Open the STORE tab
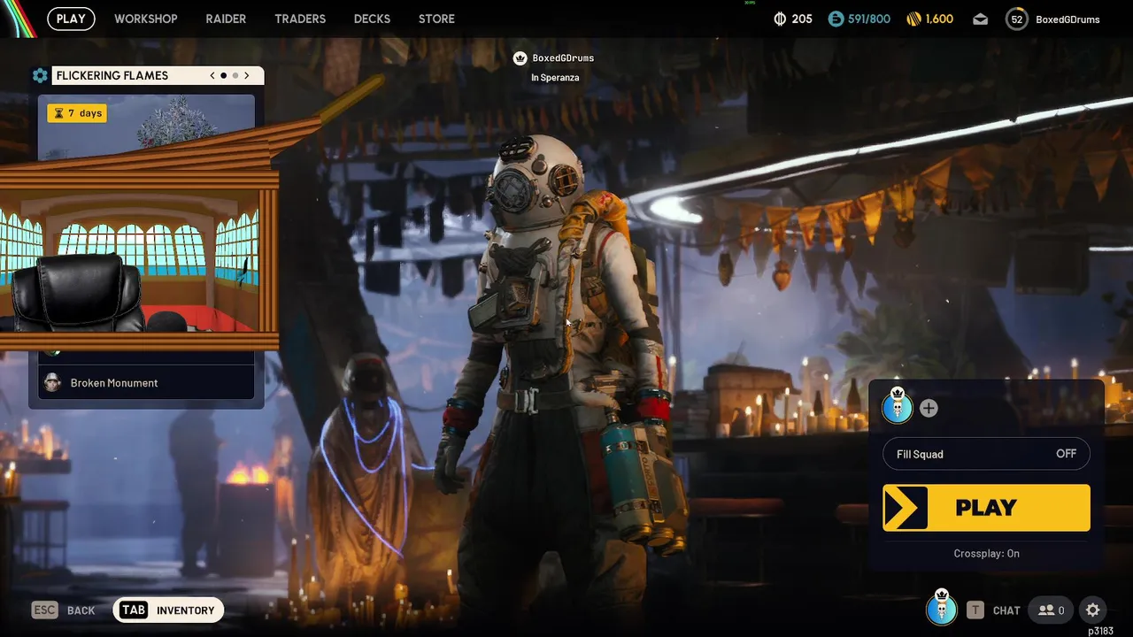The image size is (1133, 637). tap(436, 19)
